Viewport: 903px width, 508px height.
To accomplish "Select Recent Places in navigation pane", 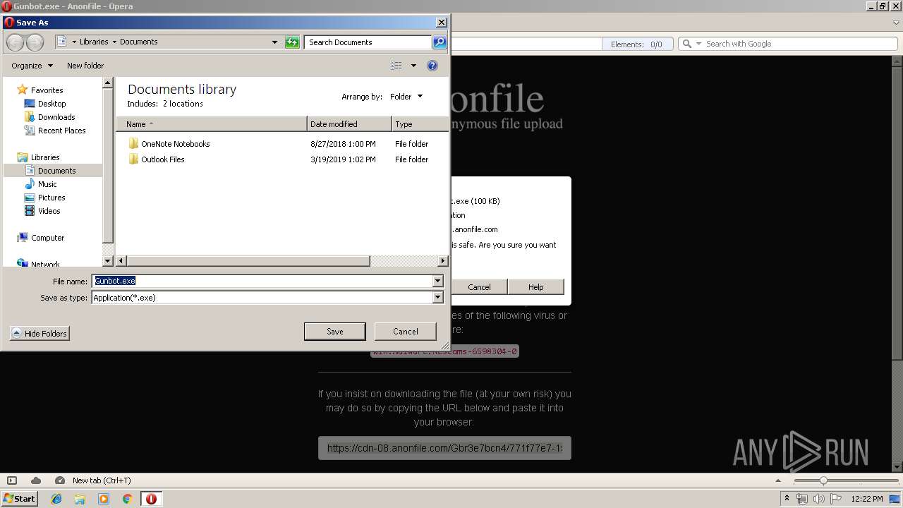I will click(x=61, y=131).
